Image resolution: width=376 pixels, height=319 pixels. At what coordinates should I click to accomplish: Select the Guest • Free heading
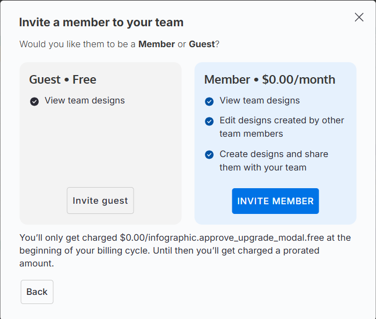63,80
